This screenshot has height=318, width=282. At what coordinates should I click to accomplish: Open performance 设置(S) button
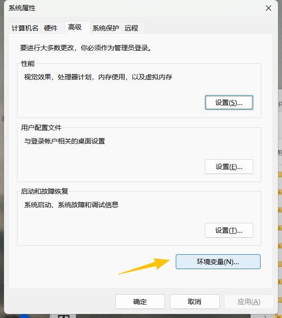point(229,102)
